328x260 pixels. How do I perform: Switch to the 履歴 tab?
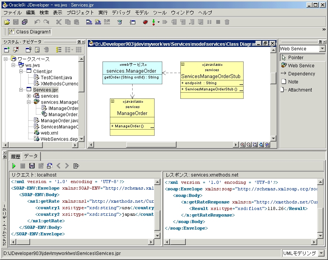pyautogui.click(x=15, y=156)
